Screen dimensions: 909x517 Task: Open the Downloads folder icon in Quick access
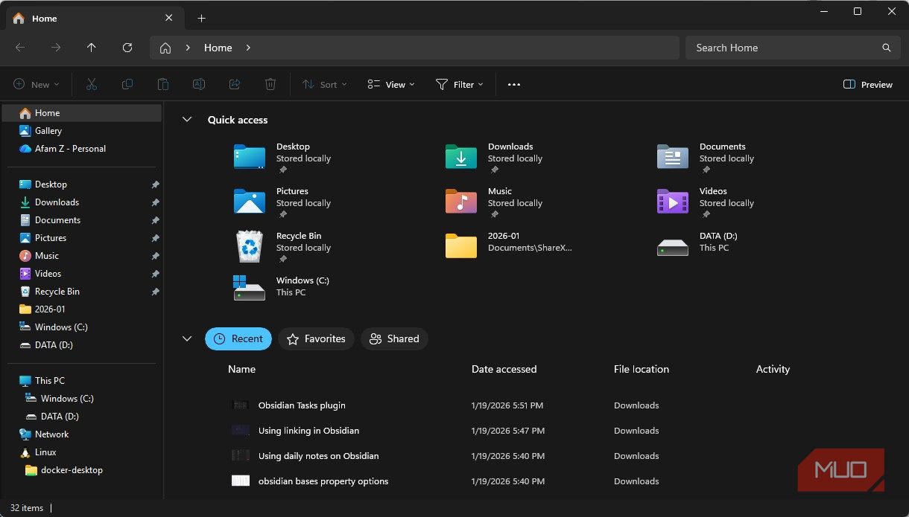460,157
